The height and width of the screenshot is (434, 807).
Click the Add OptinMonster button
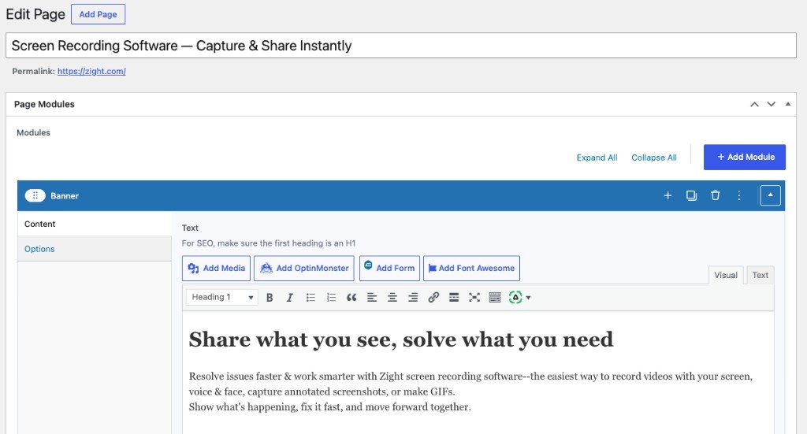click(x=304, y=269)
